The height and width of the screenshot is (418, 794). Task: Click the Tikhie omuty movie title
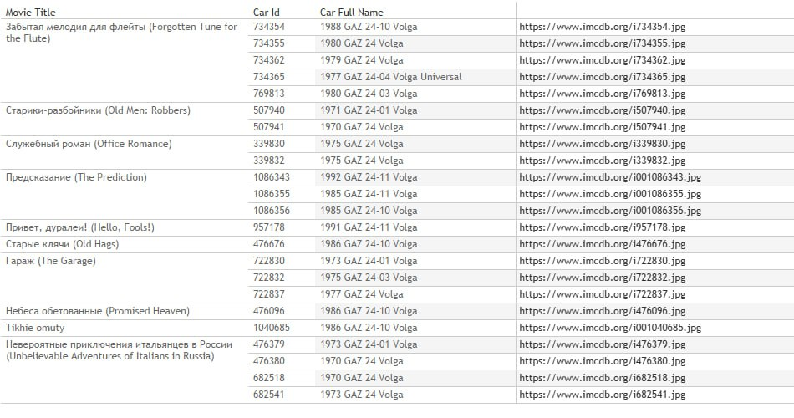pos(35,328)
